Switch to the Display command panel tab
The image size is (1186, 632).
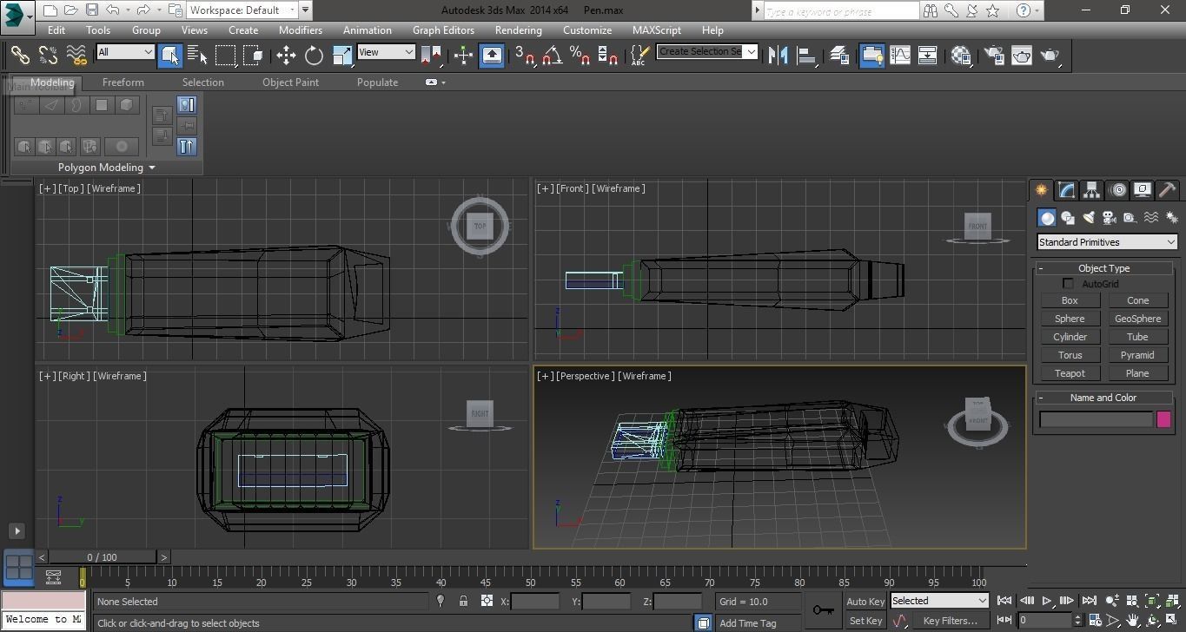click(x=1143, y=189)
